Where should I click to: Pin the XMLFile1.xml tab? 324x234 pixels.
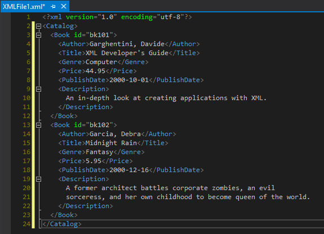click(53, 7)
